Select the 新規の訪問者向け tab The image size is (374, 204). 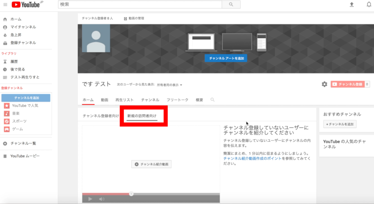(x=142, y=116)
